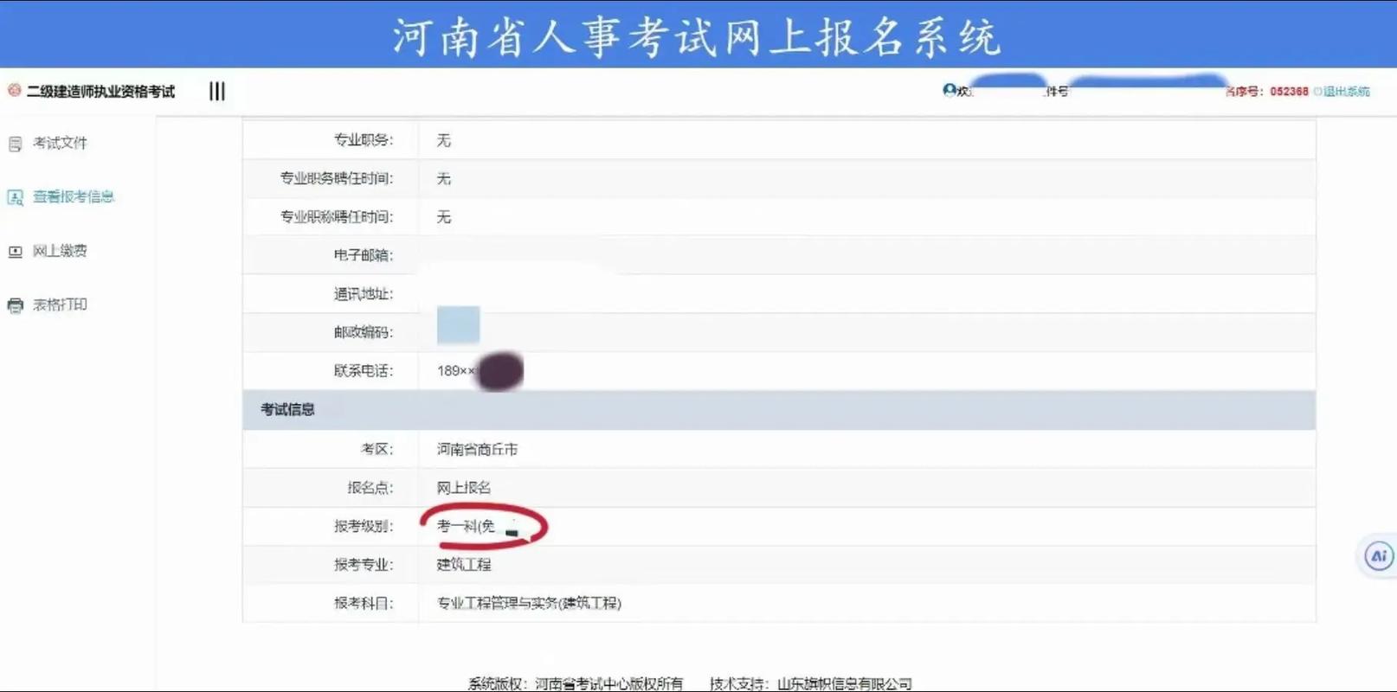Viewport: 1397px width, 692px height.
Task: Click the 山东旗帜信息有限公司 footer text
Action: tap(844, 683)
